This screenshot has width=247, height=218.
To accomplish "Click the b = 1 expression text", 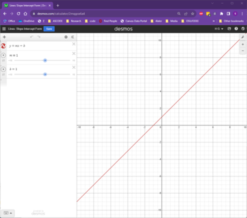I will (13, 69).
